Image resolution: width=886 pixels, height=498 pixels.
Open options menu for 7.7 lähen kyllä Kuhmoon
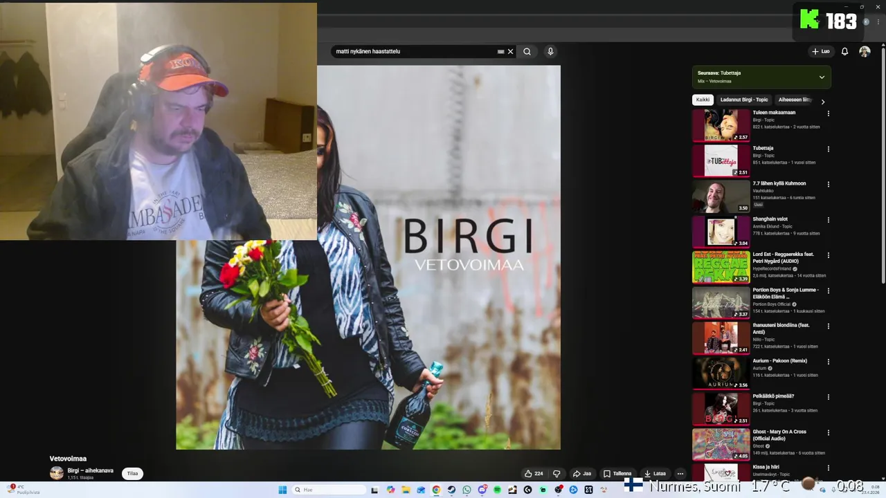tap(828, 185)
